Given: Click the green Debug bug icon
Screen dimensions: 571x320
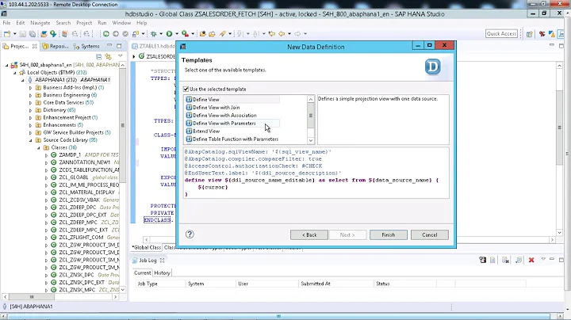Looking at the screenshot, I should [x=154, y=34].
